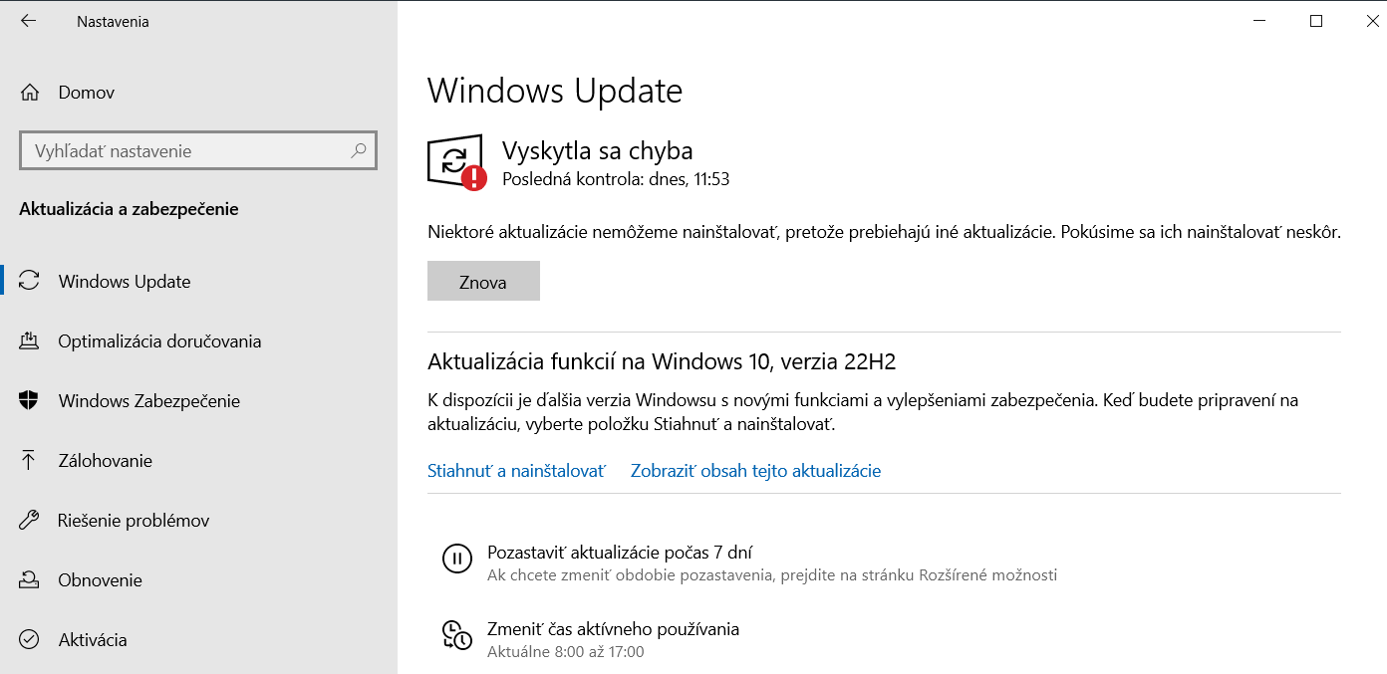The height and width of the screenshot is (674, 1387).
Task: Click the search magnifier icon
Action: 359,151
